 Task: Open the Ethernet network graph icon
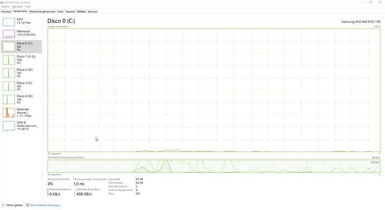tap(9, 113)
